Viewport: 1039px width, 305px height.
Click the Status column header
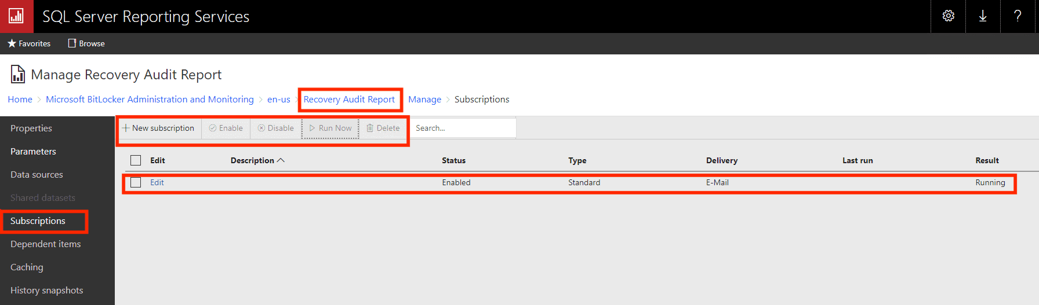click(x=453, y=160)
